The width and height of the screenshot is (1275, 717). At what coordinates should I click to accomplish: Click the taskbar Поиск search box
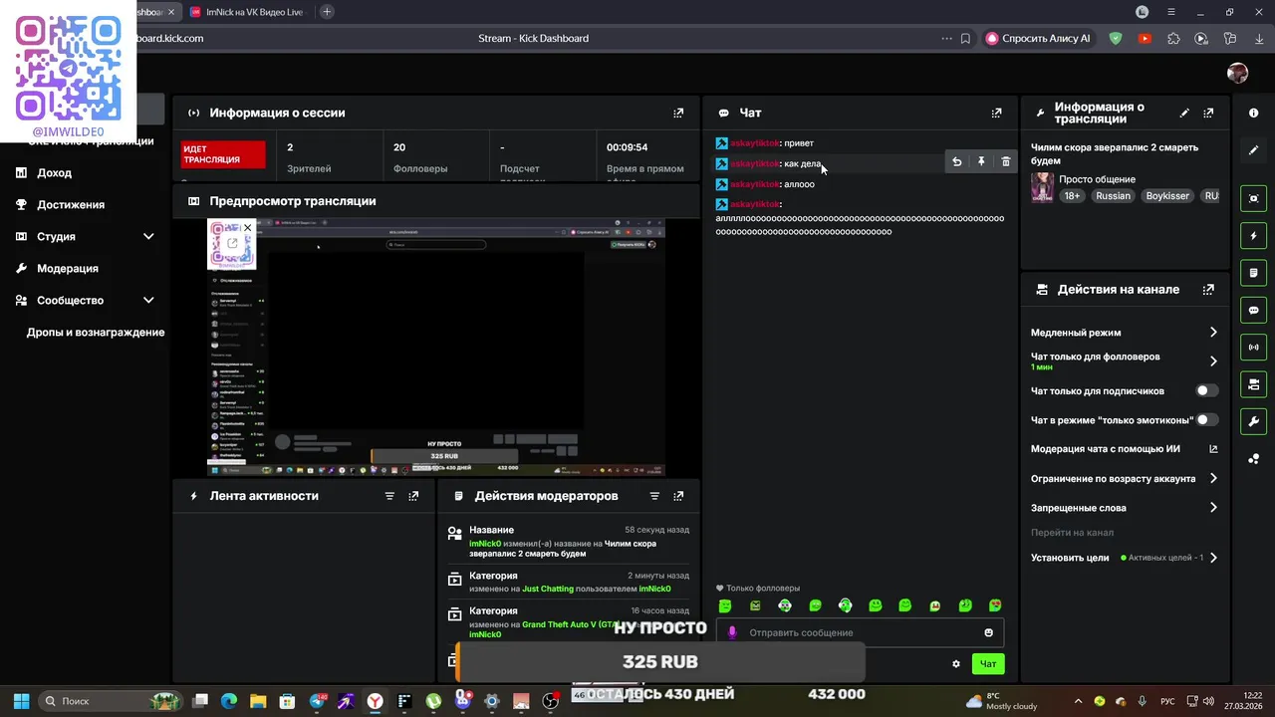point(112,701)
